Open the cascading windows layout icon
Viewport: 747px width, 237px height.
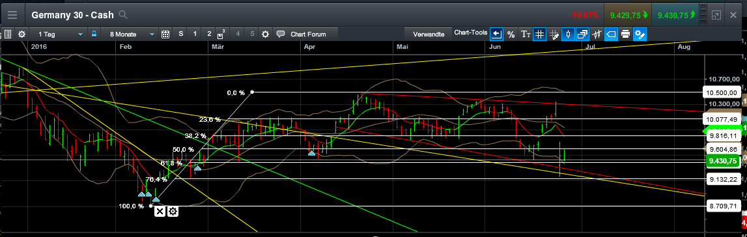pos(583,35)
